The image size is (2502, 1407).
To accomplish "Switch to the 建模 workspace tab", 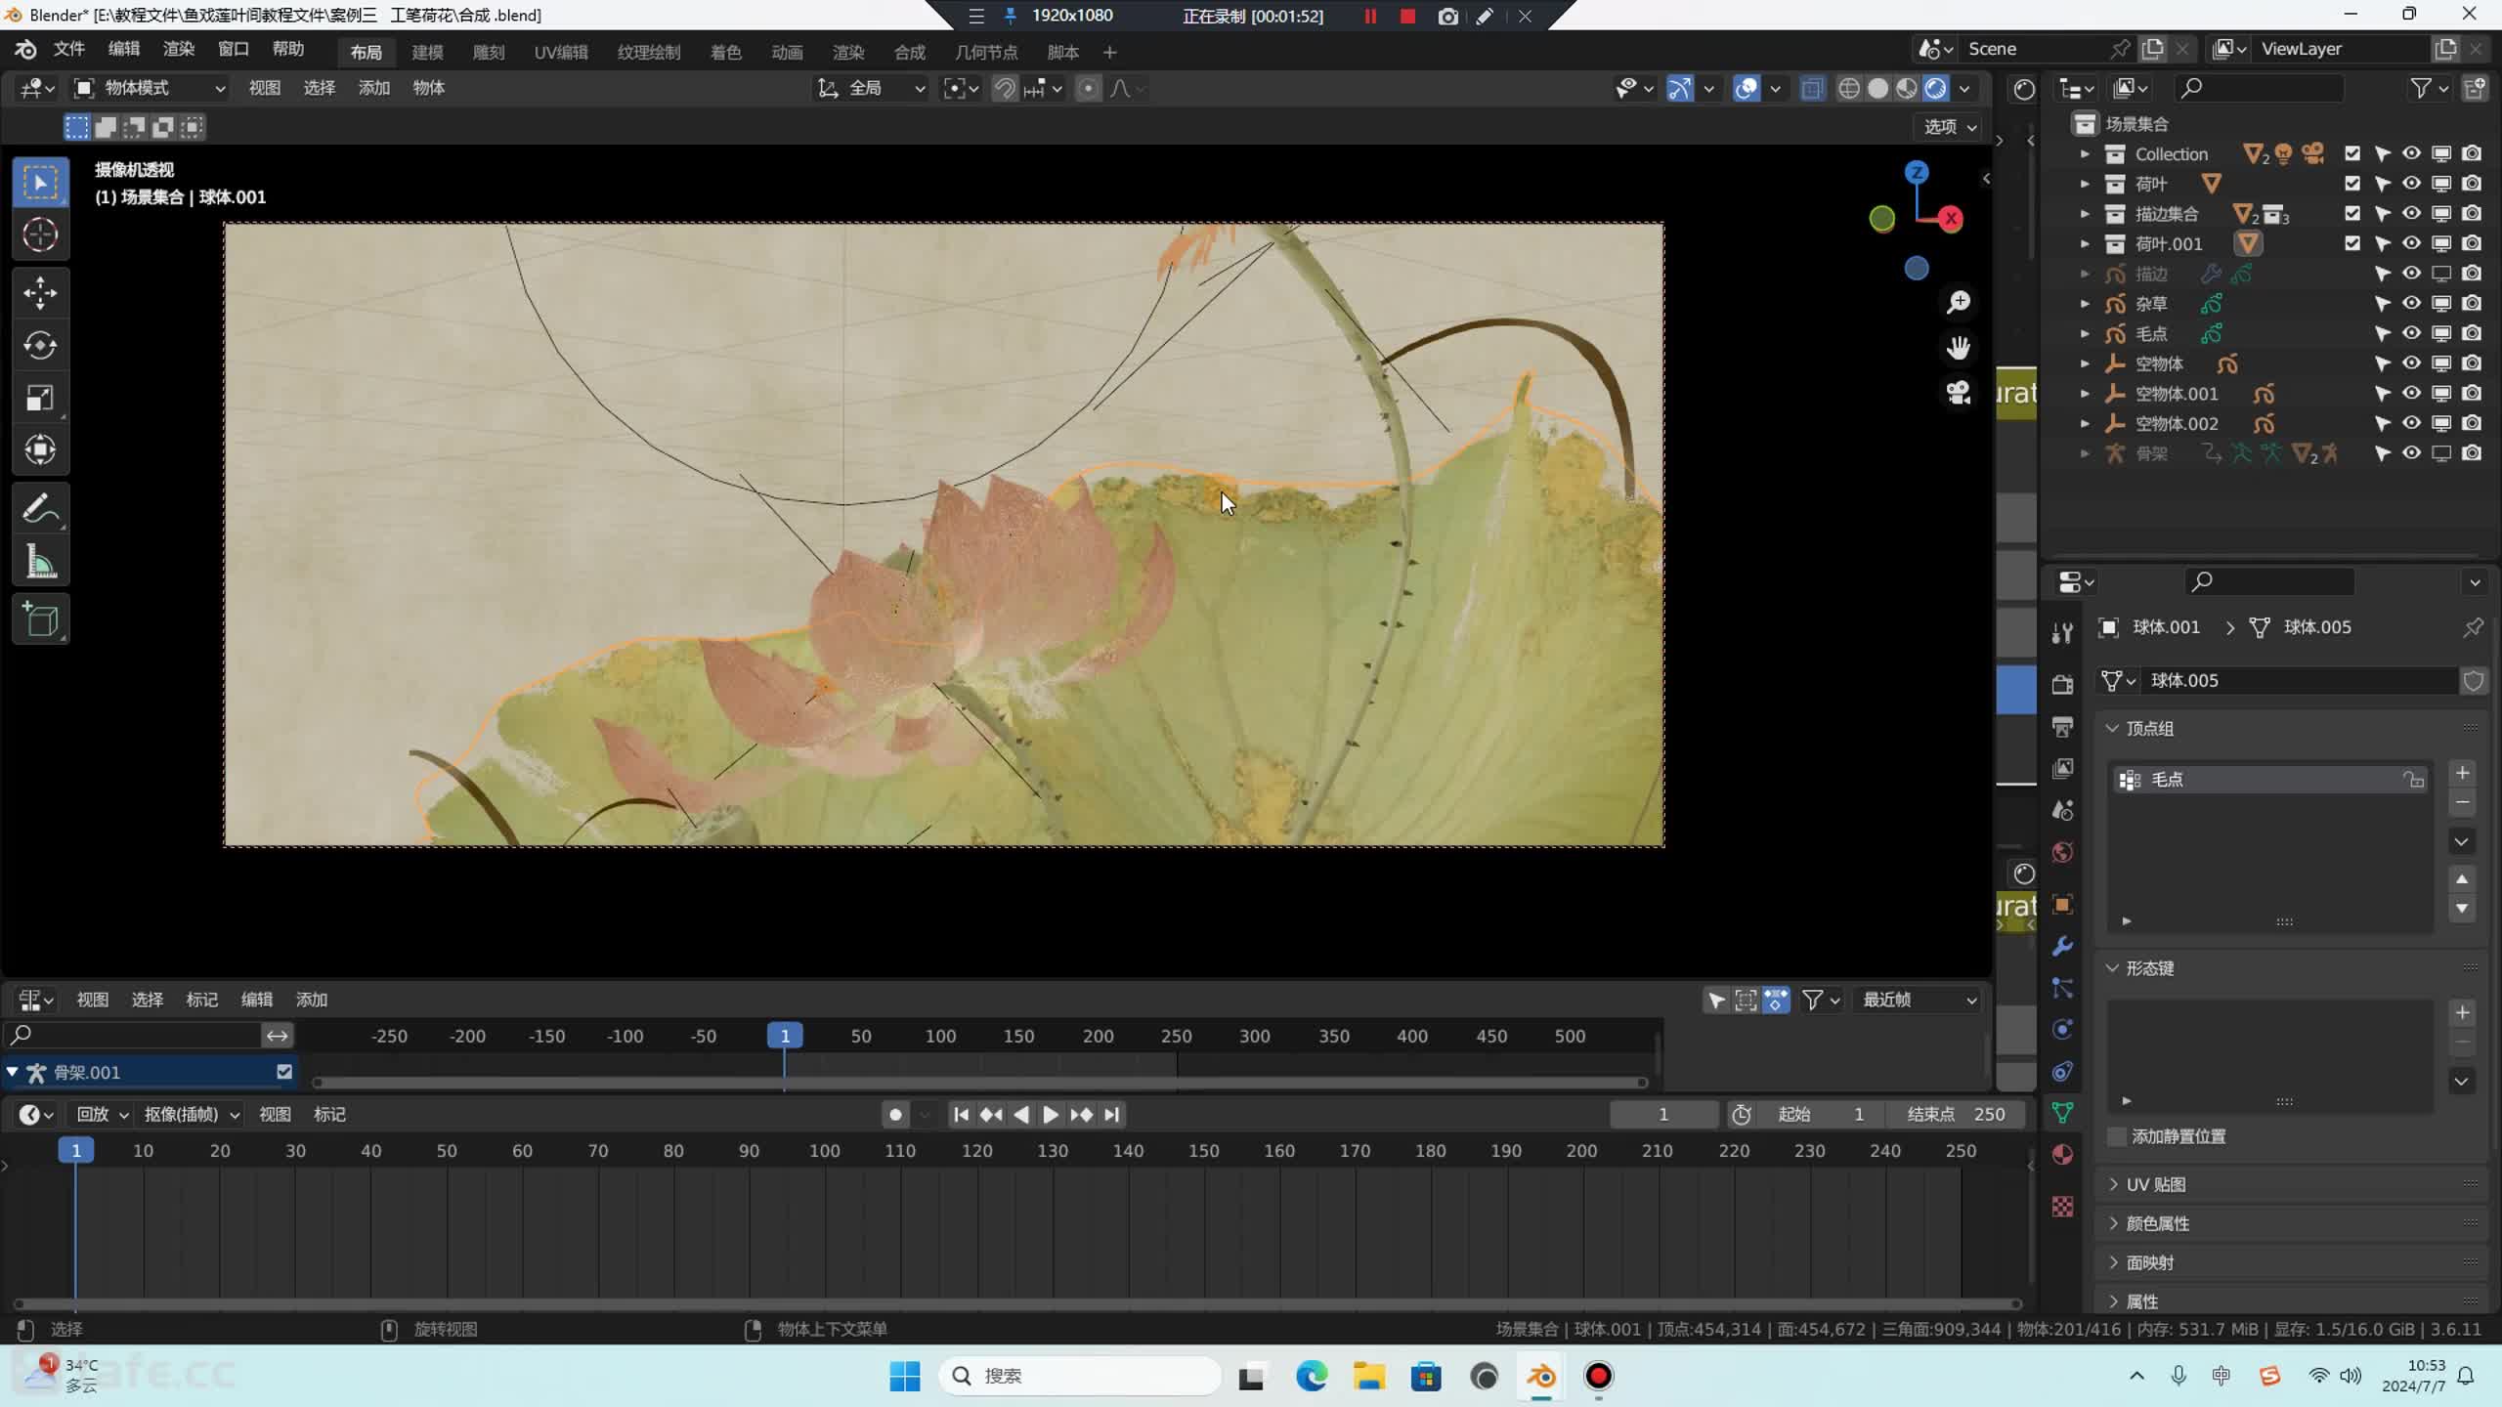I will coord(427,52).
